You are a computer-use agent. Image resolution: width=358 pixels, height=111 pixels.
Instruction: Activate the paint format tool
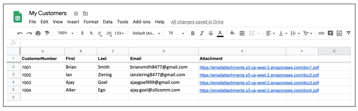pyautogui.click(x=47, y=33)
